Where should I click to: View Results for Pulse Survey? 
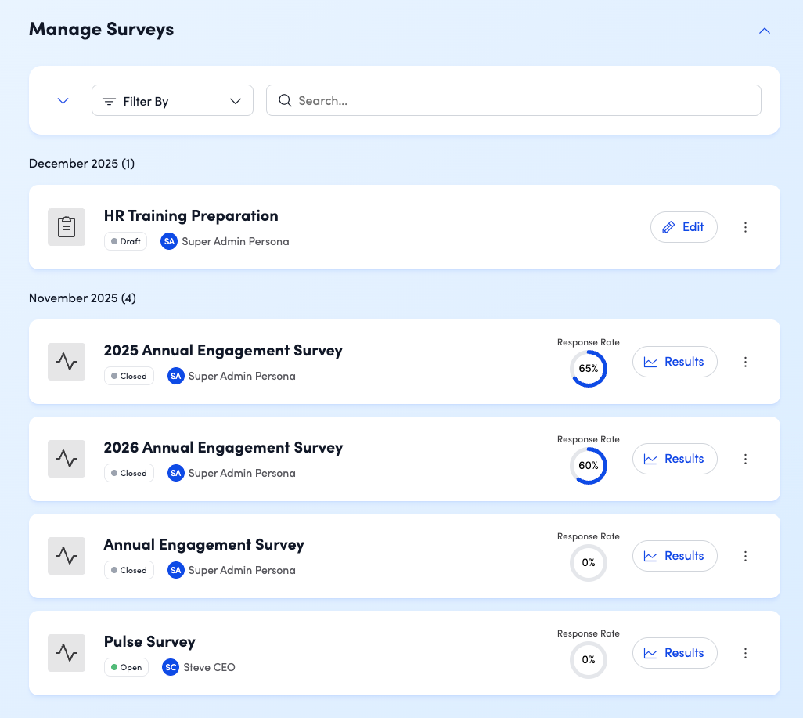coord(674,653)
